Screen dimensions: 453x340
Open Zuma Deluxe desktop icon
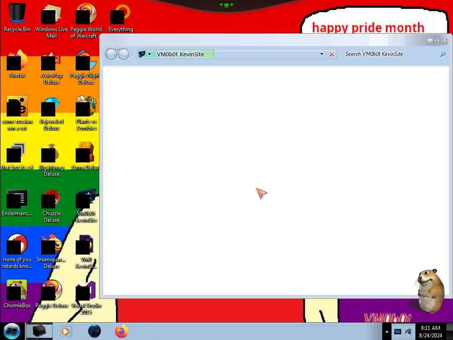click(x=85, y=155)
